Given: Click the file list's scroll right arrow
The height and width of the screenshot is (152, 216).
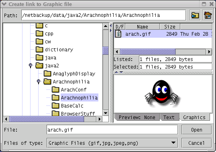Looking at the screenshot, I should pyautogui.click(x=209, y=52).
